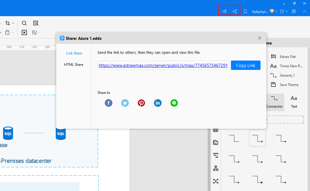310x191 pixels.
Task: Click the hokyinyi... account name
Action: pyautogui.click(x=260, y=12)
